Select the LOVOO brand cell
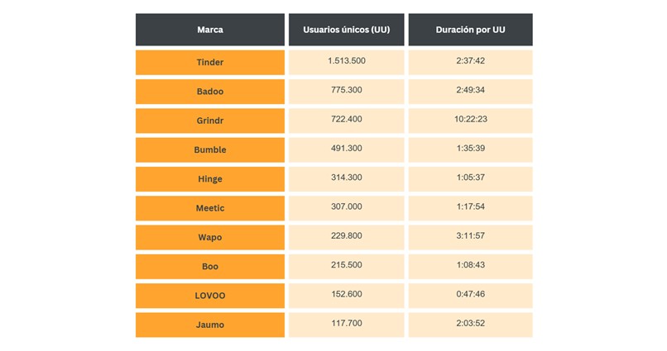Image resolution: width=667 pixels, height=351 pixels. pyautogui.click(x=209, y=296)
